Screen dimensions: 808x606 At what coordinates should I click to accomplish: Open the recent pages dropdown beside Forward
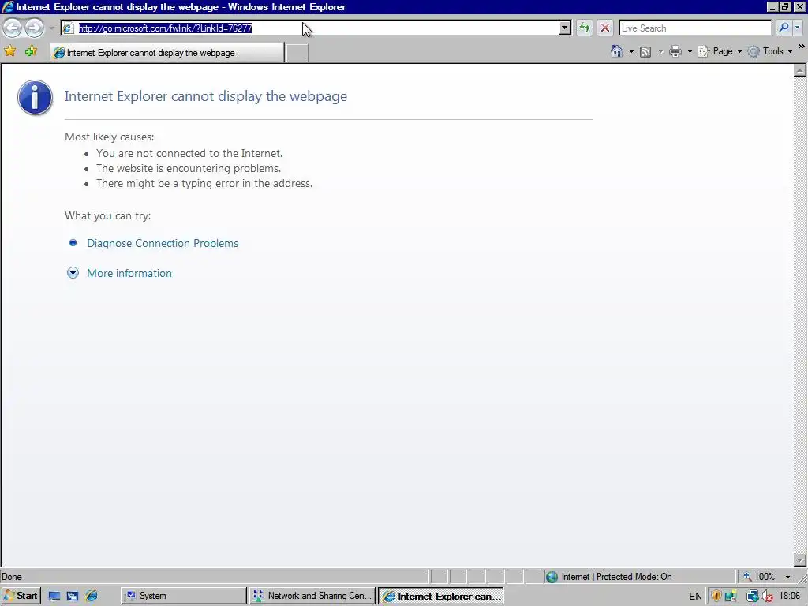(x=51, y=28)
